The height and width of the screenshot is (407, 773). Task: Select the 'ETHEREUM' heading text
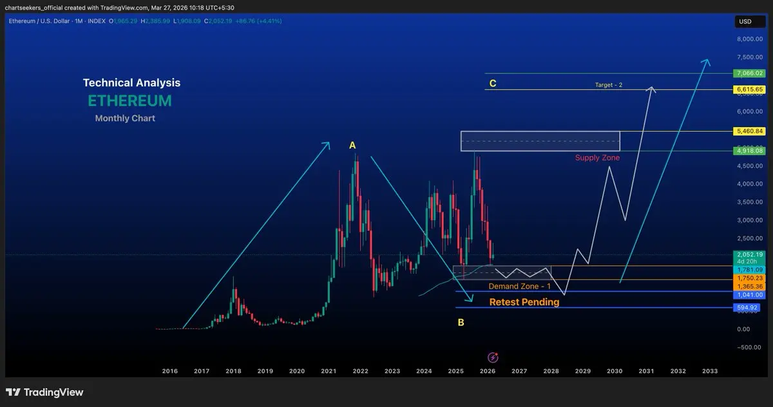coord(129,101)
